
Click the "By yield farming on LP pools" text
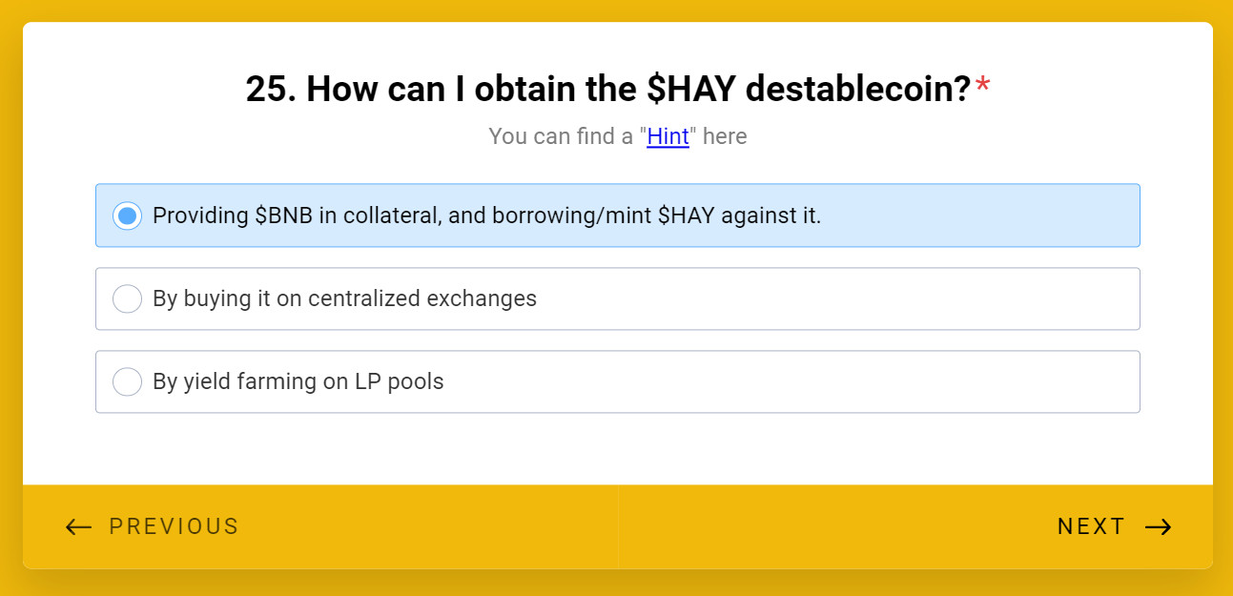(298, 381)
